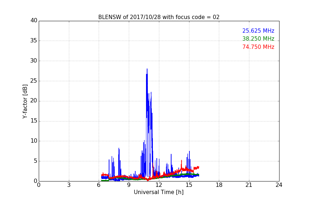Click x-axis tick label 18
The image size is (310, 207).
219,185
